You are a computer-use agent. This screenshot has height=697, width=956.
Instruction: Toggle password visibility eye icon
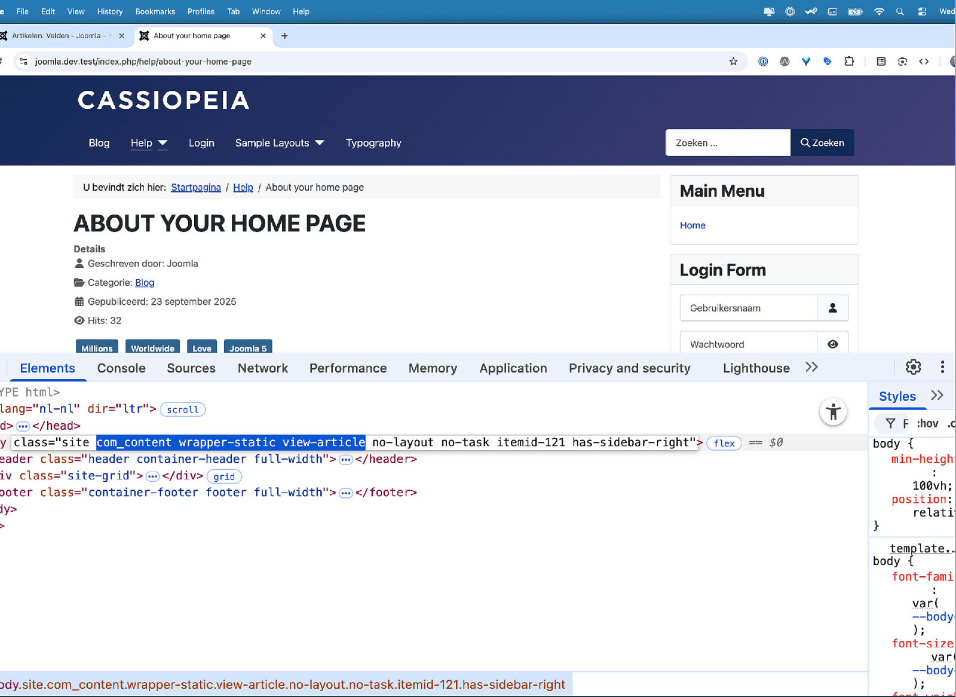click(x=832, y=344)
